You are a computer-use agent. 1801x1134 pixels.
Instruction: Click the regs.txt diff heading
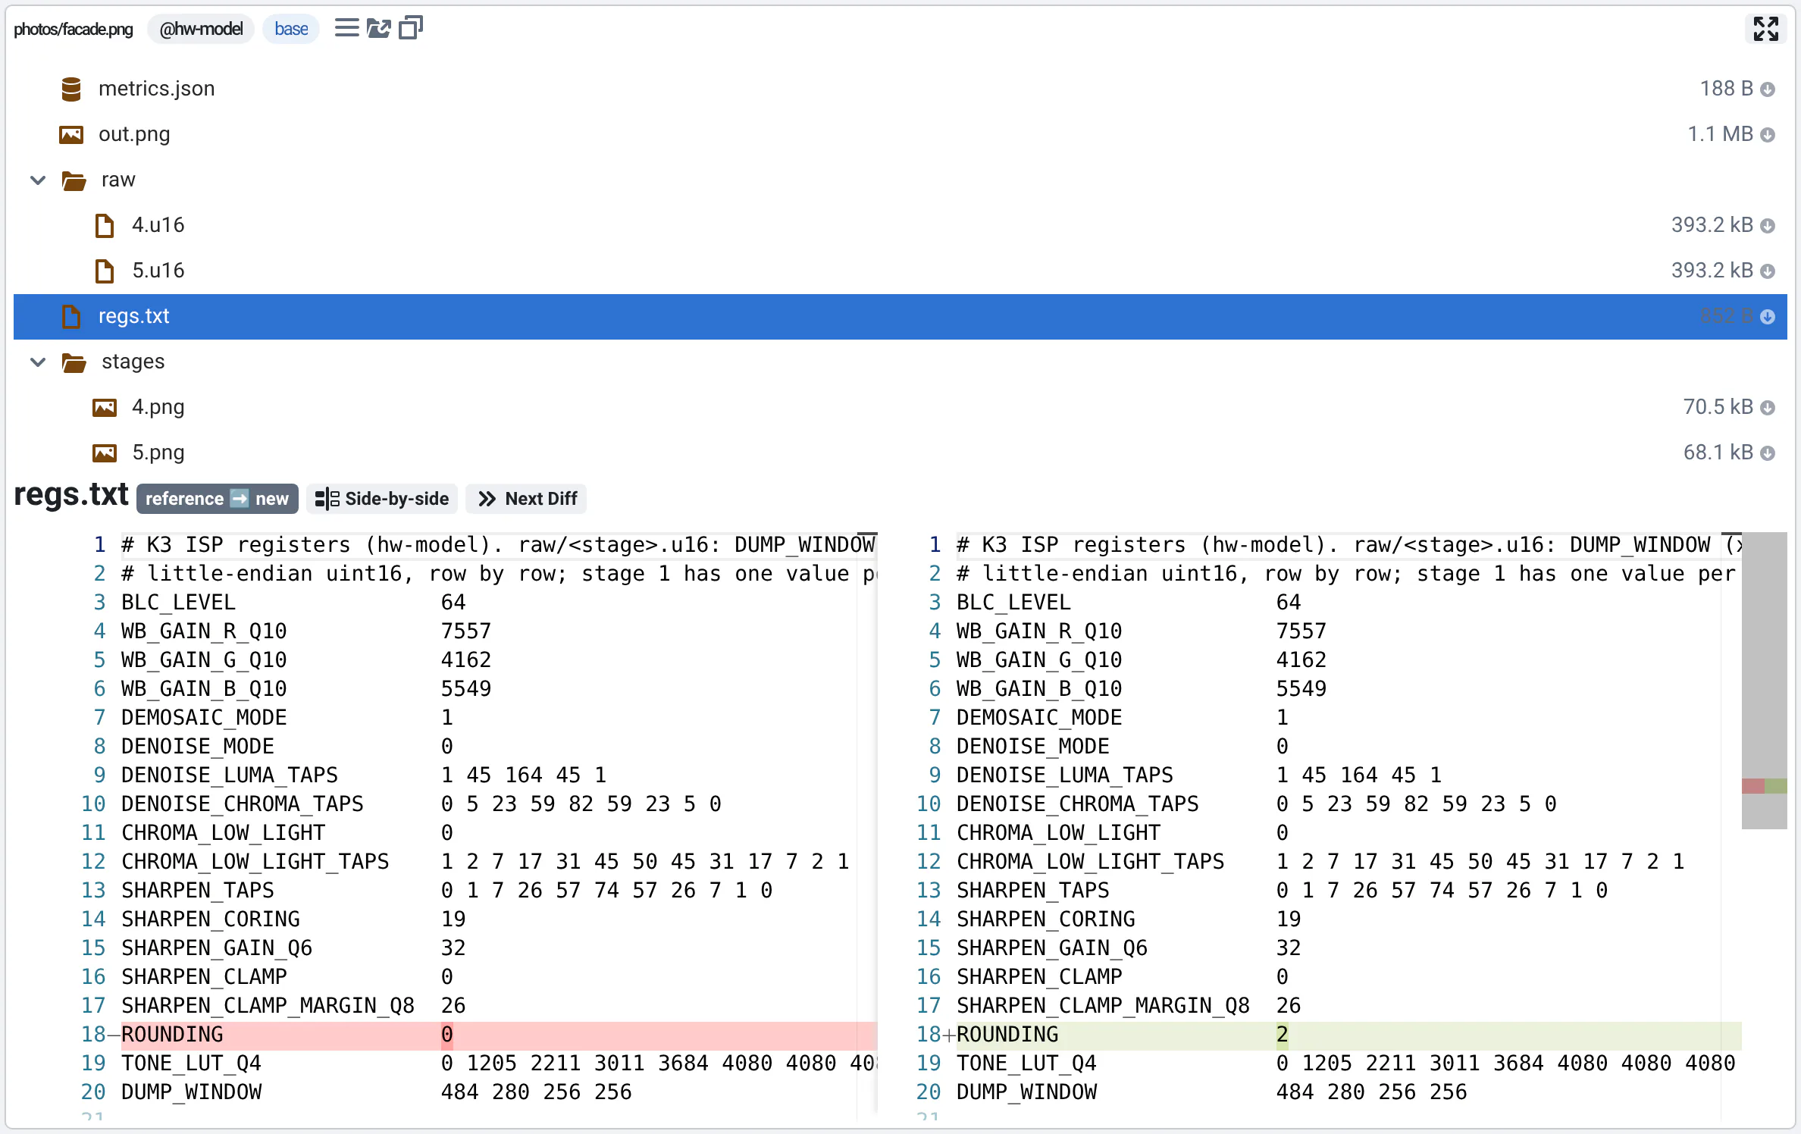coord(71,495)
